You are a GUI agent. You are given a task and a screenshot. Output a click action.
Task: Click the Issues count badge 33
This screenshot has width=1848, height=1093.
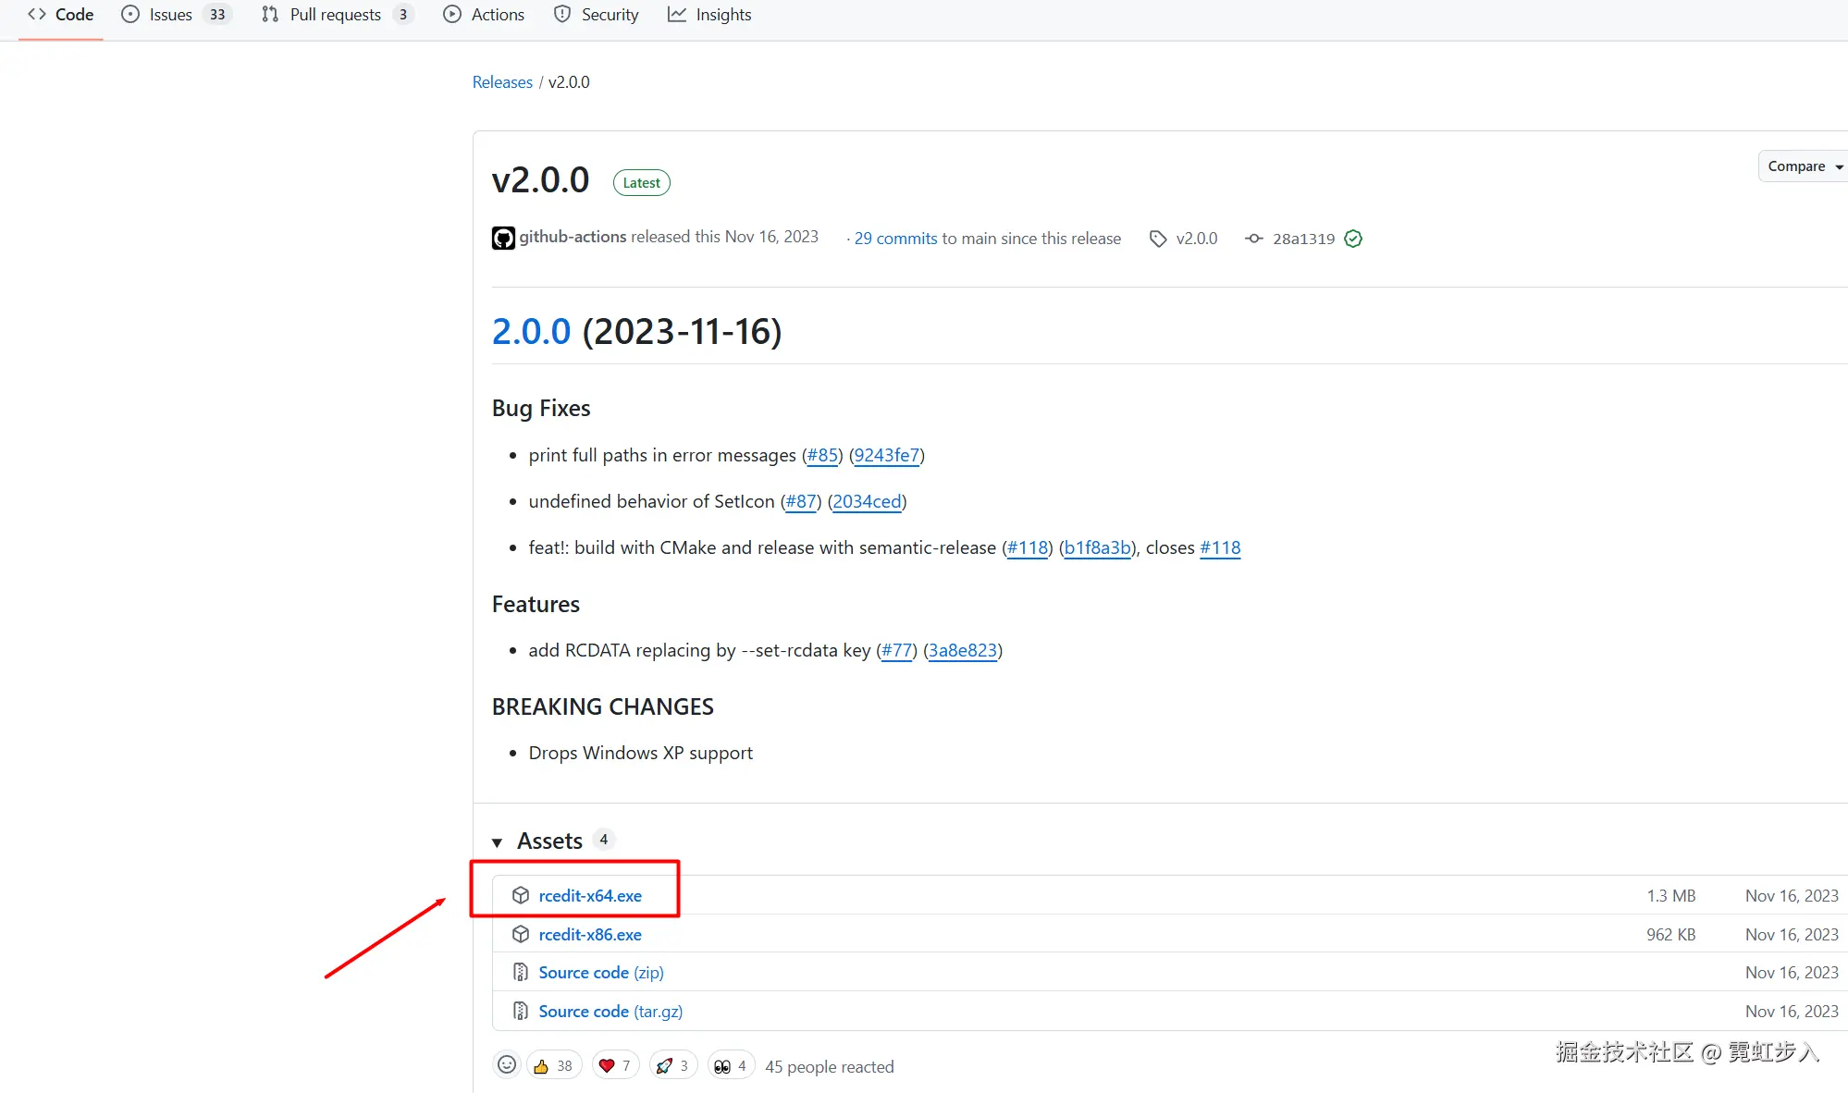(217, 15)
